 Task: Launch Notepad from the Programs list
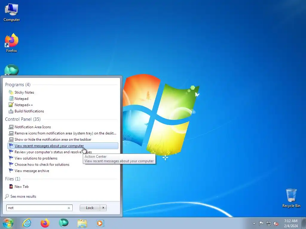pyautogui.click(x=63, y=98)
